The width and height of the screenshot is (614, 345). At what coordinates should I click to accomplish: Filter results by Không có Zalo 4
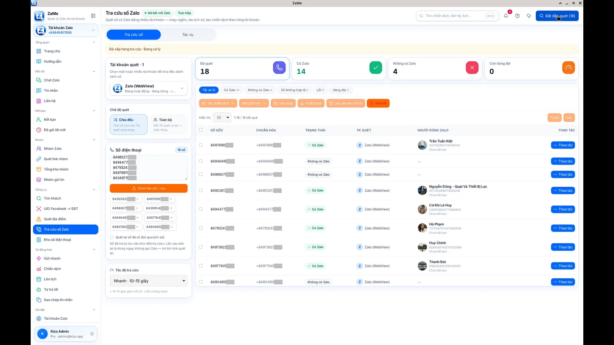260,90
